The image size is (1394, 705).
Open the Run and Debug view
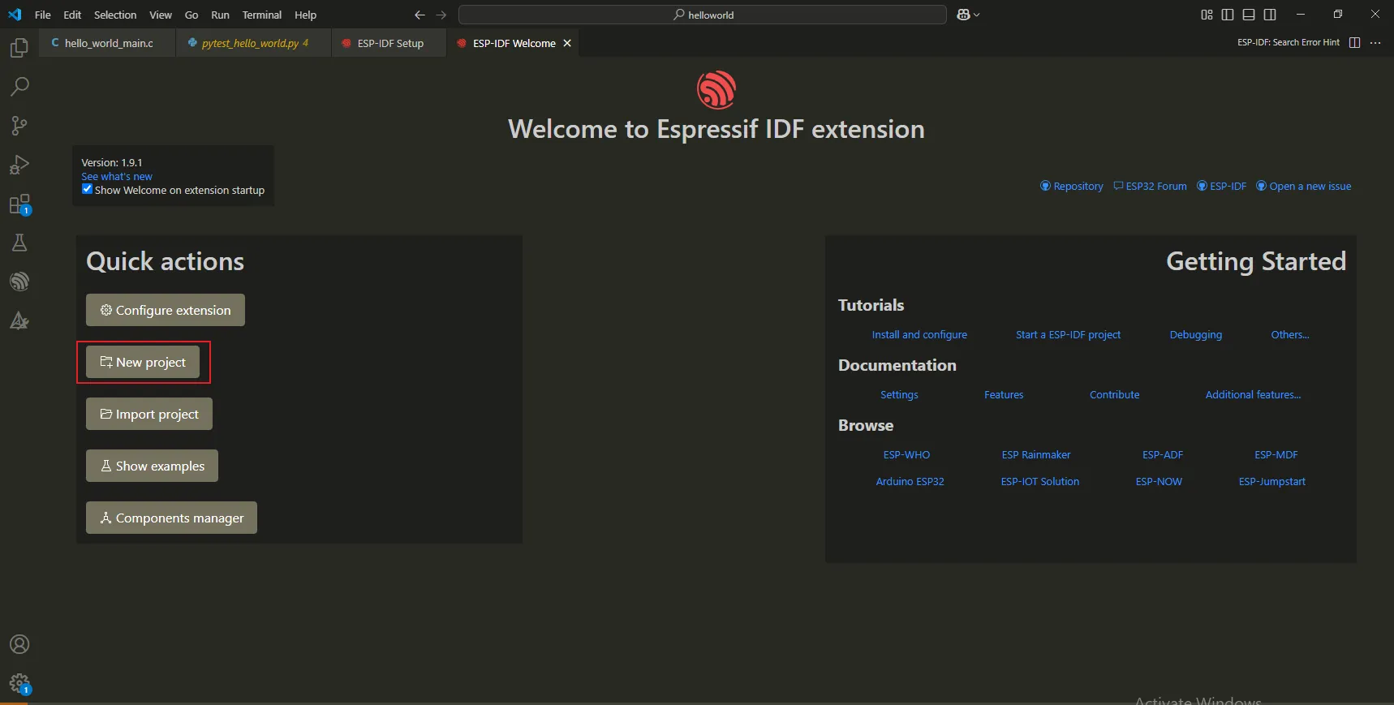pyautogui.click(x=19, y=165)
